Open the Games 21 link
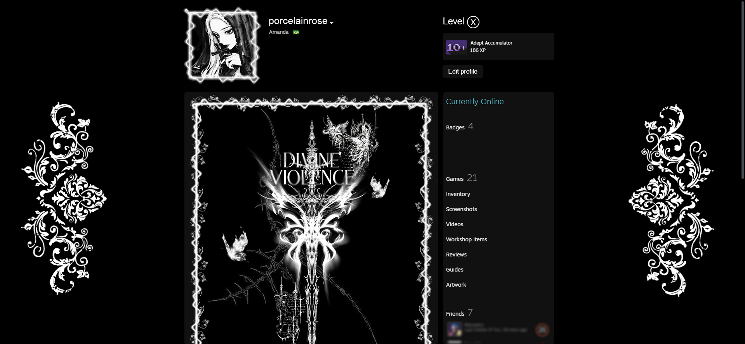 tap(461, 178)
